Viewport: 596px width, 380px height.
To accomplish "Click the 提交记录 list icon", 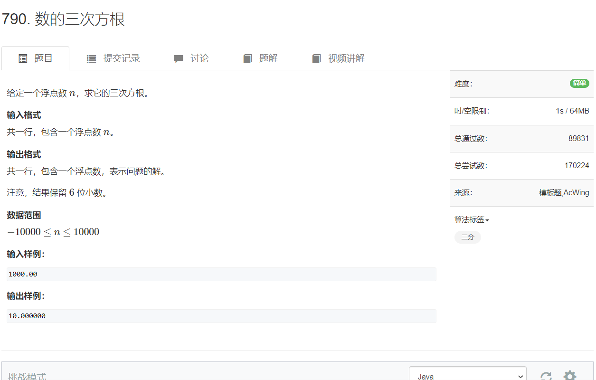I will pos(91,58).
